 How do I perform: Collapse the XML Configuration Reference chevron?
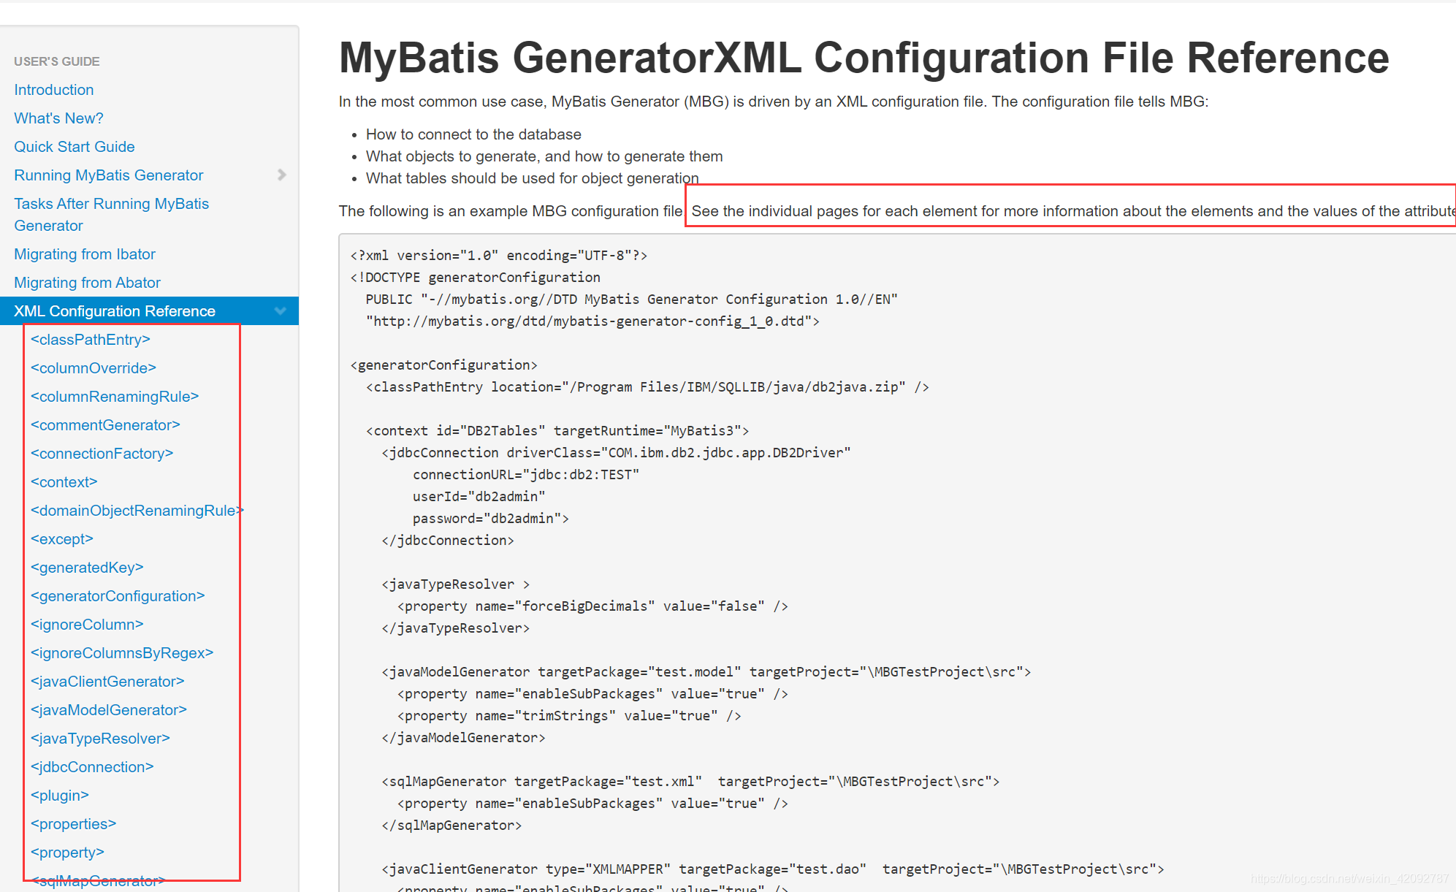pos(281,311)
